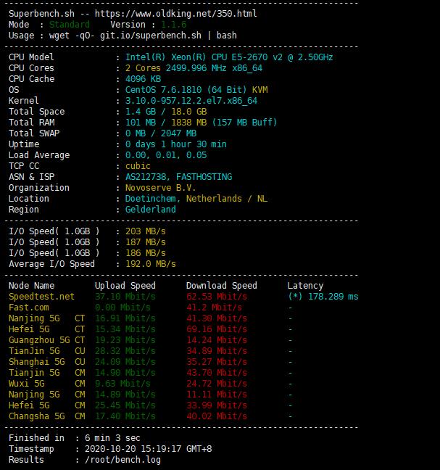Click the Speedtest.net node name
This screenshot has height=470, width=440.
[41, 297]
